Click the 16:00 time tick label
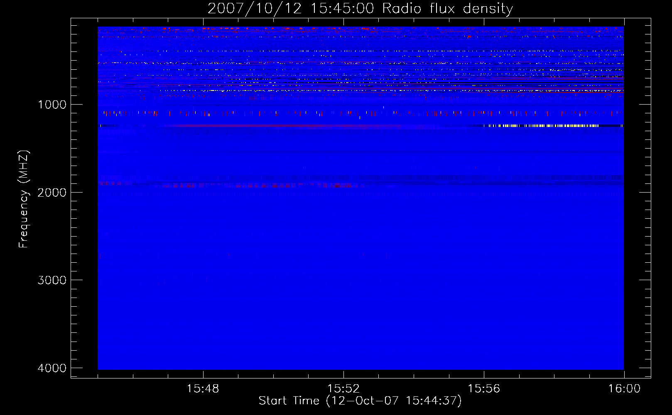The height and width of the screenshot is (415, 672). (x=624, y=389)
